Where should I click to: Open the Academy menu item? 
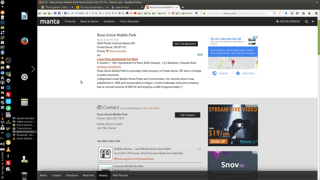coord(109,21)
